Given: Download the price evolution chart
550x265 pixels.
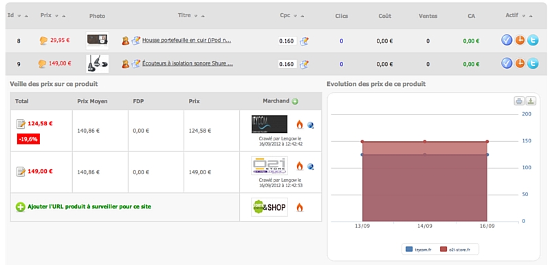Looking at the screenshot, I should pyautogui.click(x=531, y=101).
